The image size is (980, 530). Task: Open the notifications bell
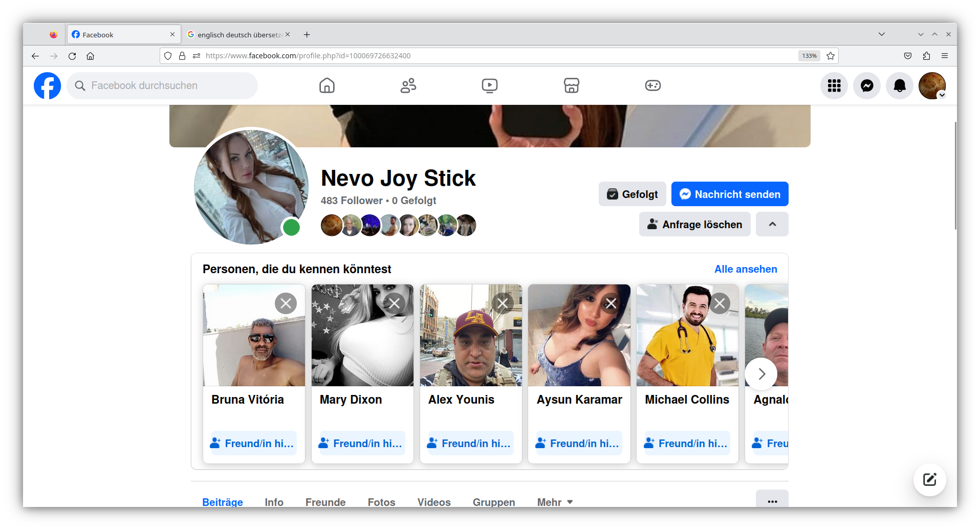tap(899, 86)
